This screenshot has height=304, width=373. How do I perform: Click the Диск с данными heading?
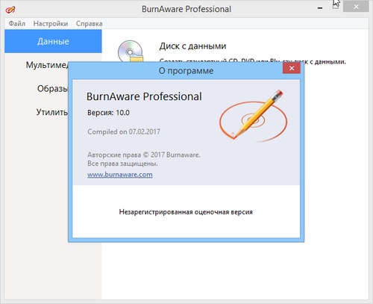pos(192,46)
